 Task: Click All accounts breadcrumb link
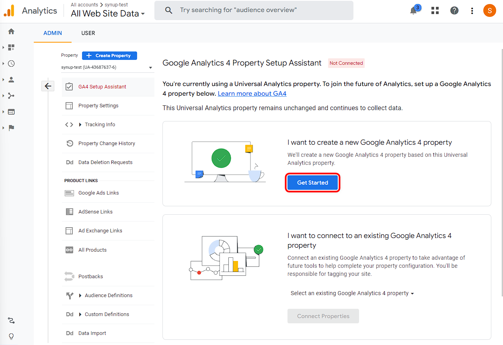tap(84, 5)
